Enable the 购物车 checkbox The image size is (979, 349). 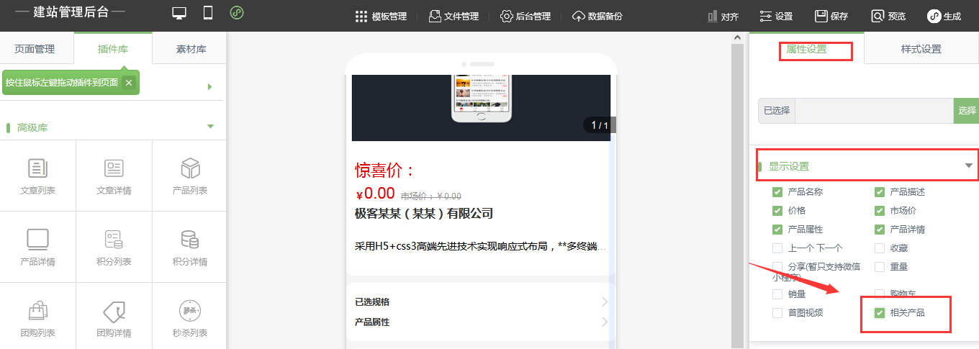pyautogui.click(x=880, y=294)
